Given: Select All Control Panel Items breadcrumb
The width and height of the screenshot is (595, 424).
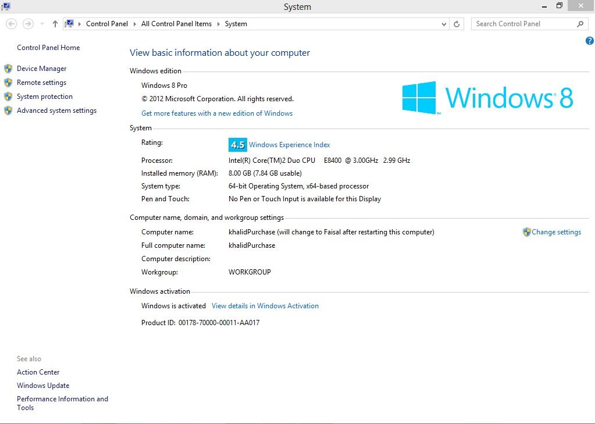Looking at the screenshot, I should pos(176,23).
